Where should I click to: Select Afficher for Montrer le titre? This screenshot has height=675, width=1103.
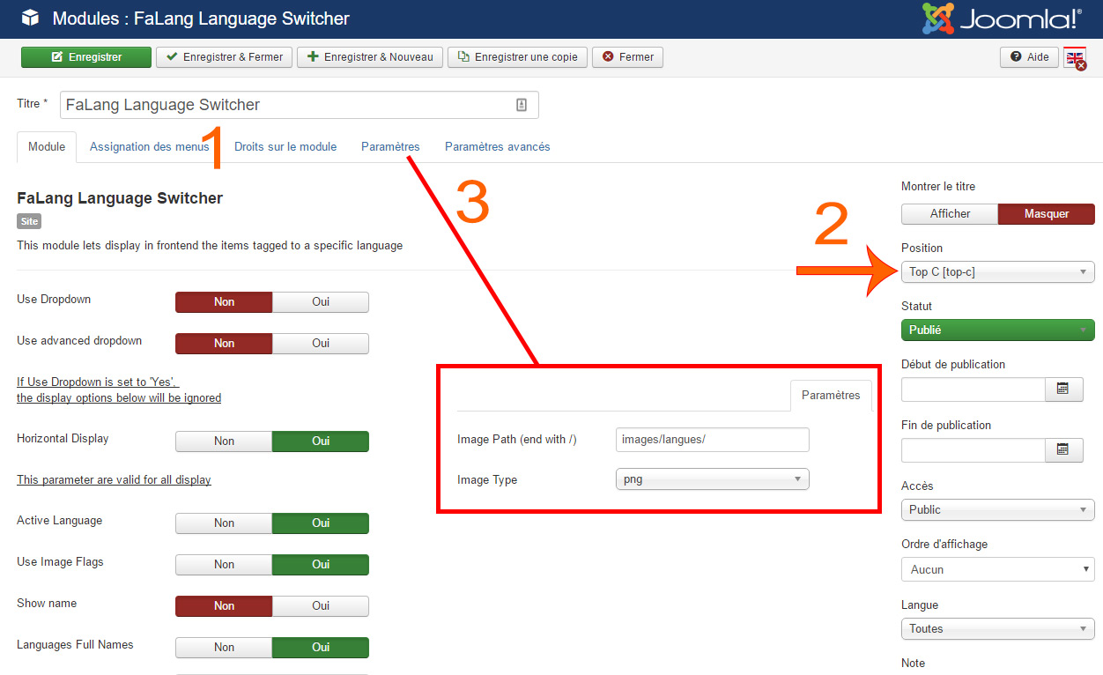pos(950,214)
